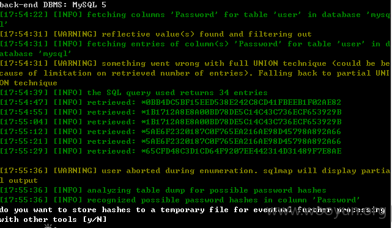Click the 17:54:31 fetching entries log line
The width and height of the screenshot is (392, 228).
coord(195,49)
